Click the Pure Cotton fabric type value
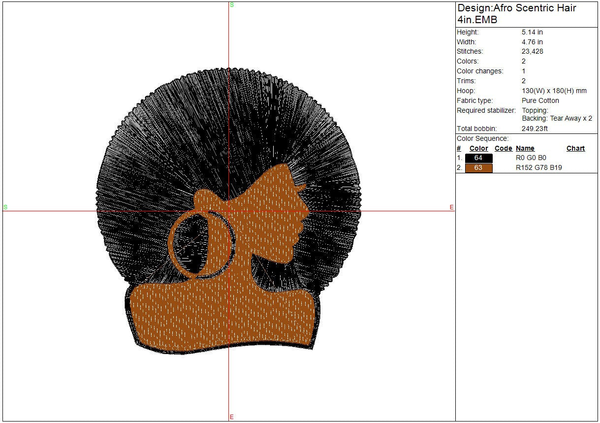Viewport: 600px width, 423px height. click(540, 100)
